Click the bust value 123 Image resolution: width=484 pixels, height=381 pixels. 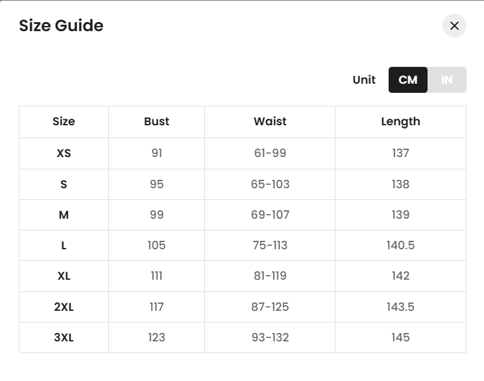click(x=156, y=338)
